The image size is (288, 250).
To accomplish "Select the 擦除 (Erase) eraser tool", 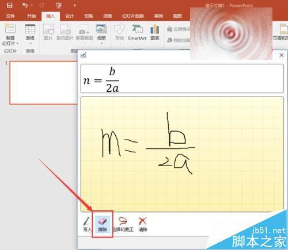I will tap(103, 224).
